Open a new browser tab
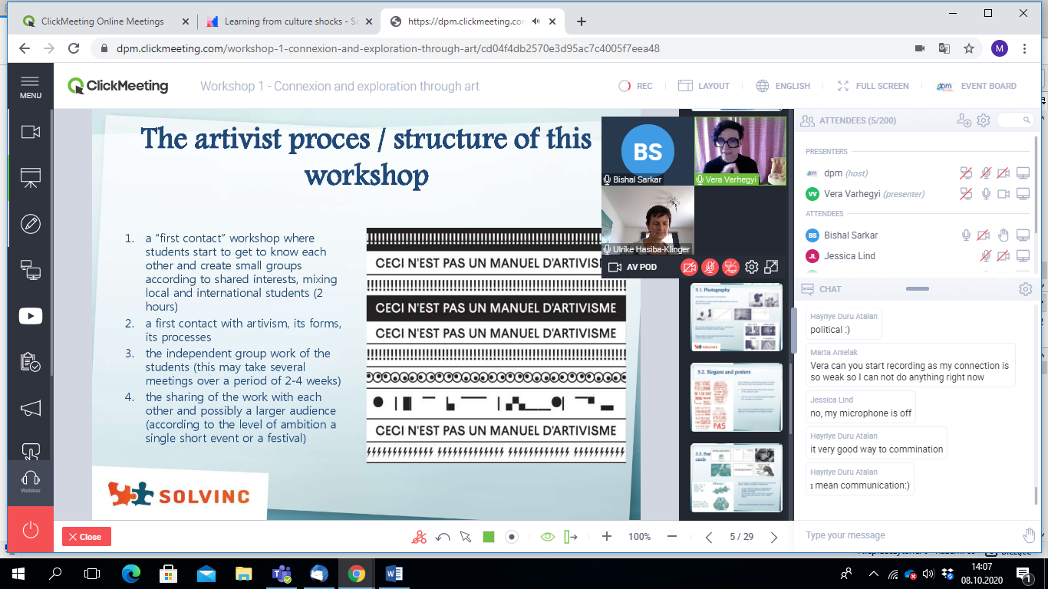1048x589 pixels. [582, 21]
